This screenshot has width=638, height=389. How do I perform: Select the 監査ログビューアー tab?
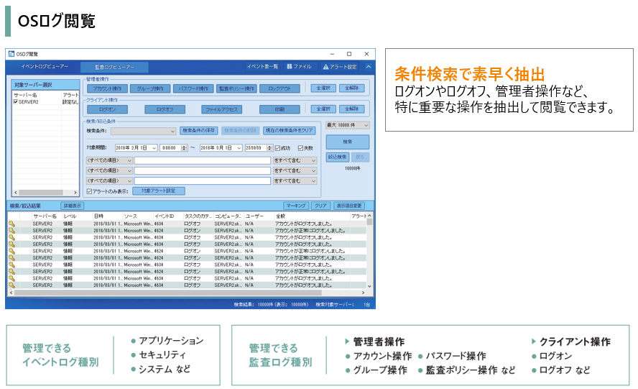pos(114,67)
